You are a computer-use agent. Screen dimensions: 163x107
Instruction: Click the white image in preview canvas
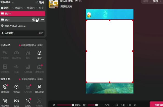pyautogui.click(x=110, y=51)
